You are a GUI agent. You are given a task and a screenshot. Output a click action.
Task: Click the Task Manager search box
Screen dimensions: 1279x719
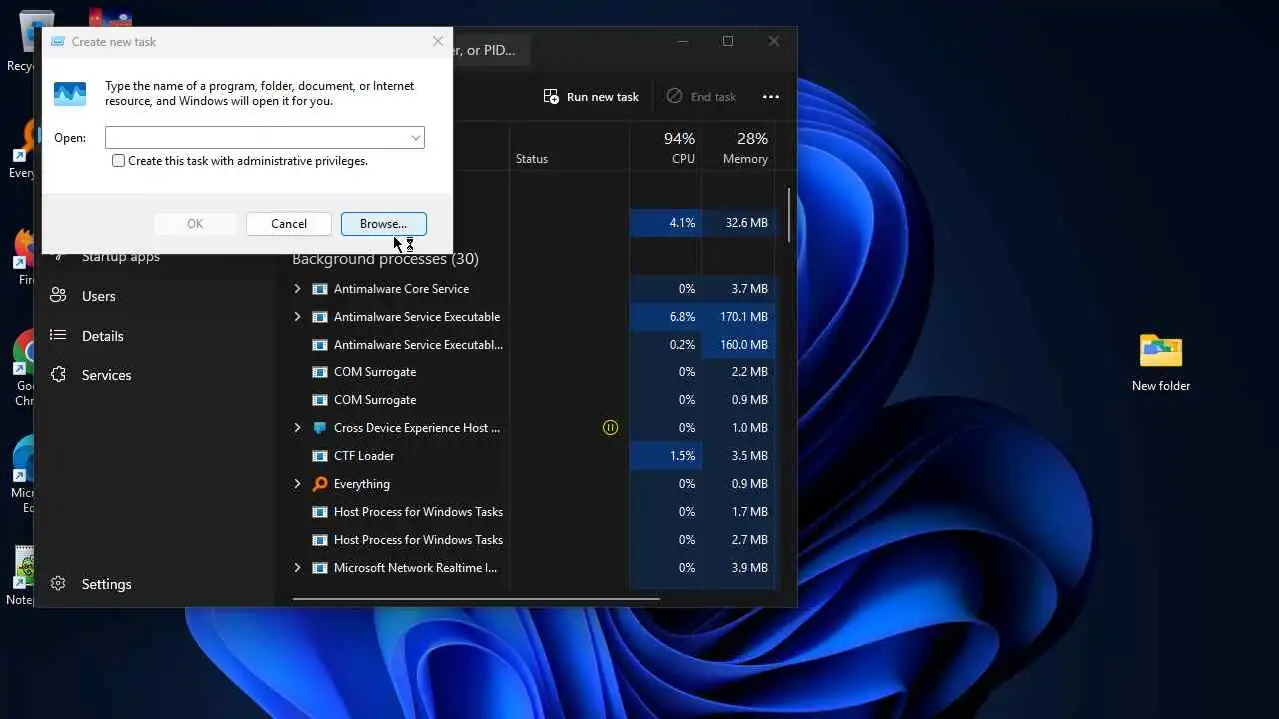(x=491, y=50)
